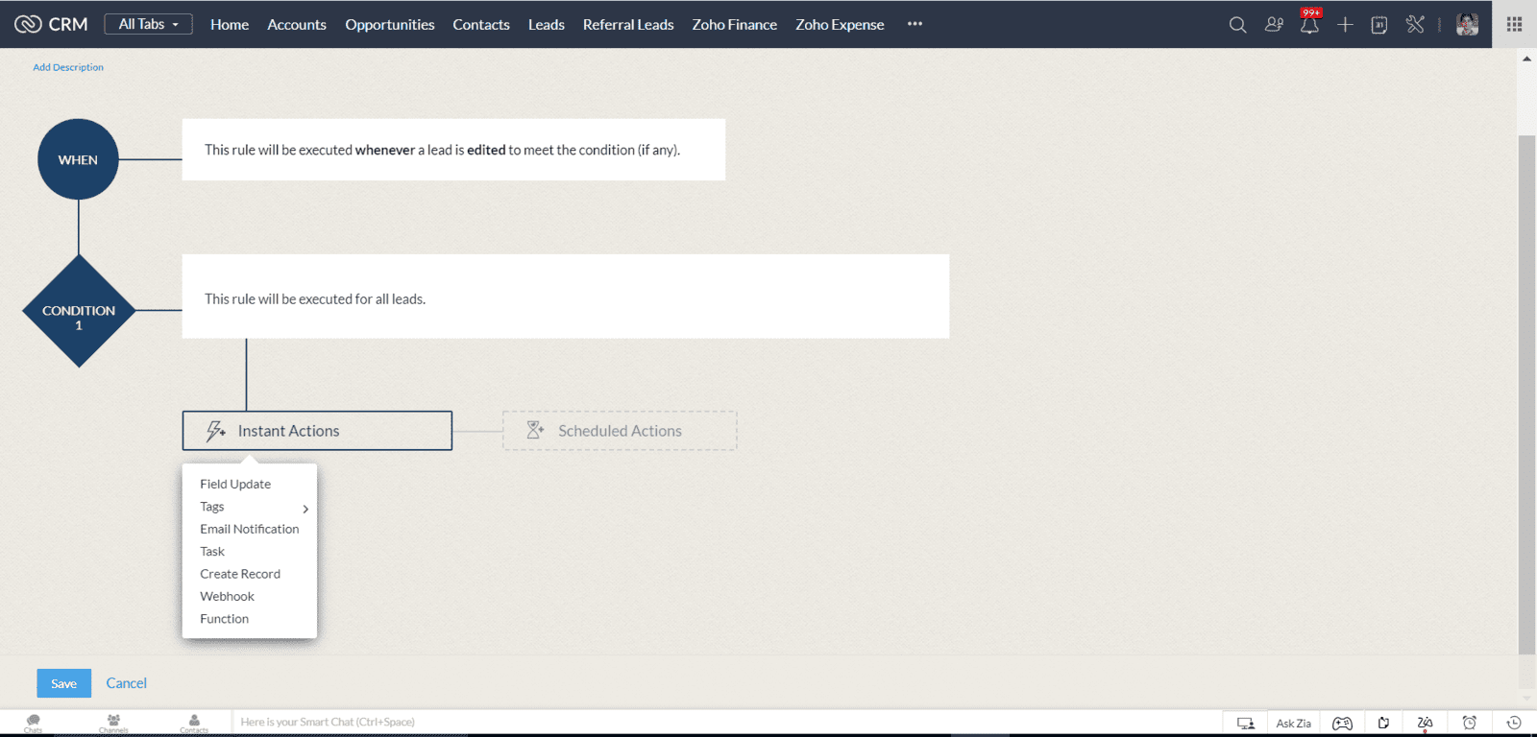Choose Webhook action
Screen dimensions: 1537x737
tap(228, 596)
